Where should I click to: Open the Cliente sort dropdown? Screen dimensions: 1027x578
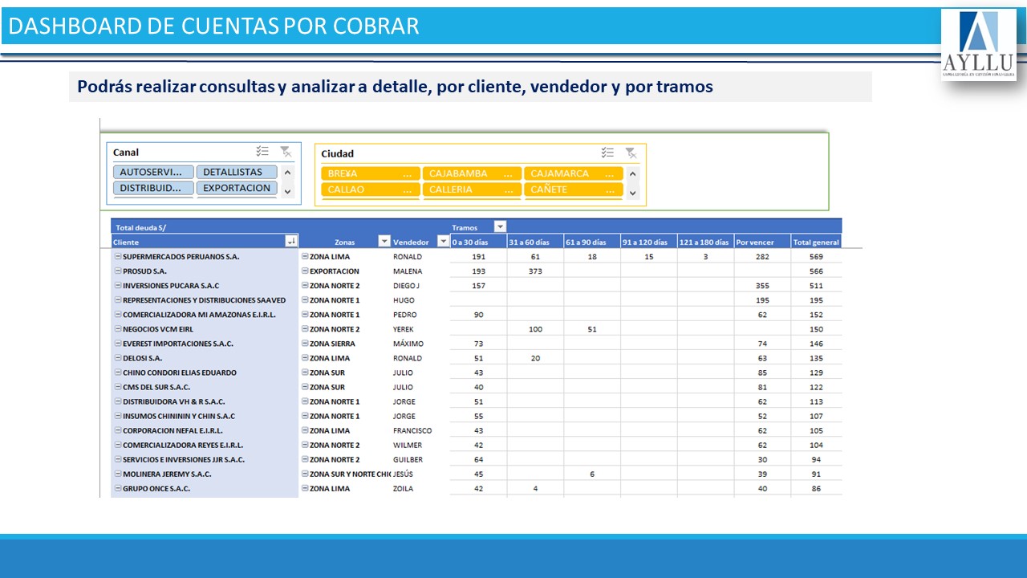[x=290, y=242]
